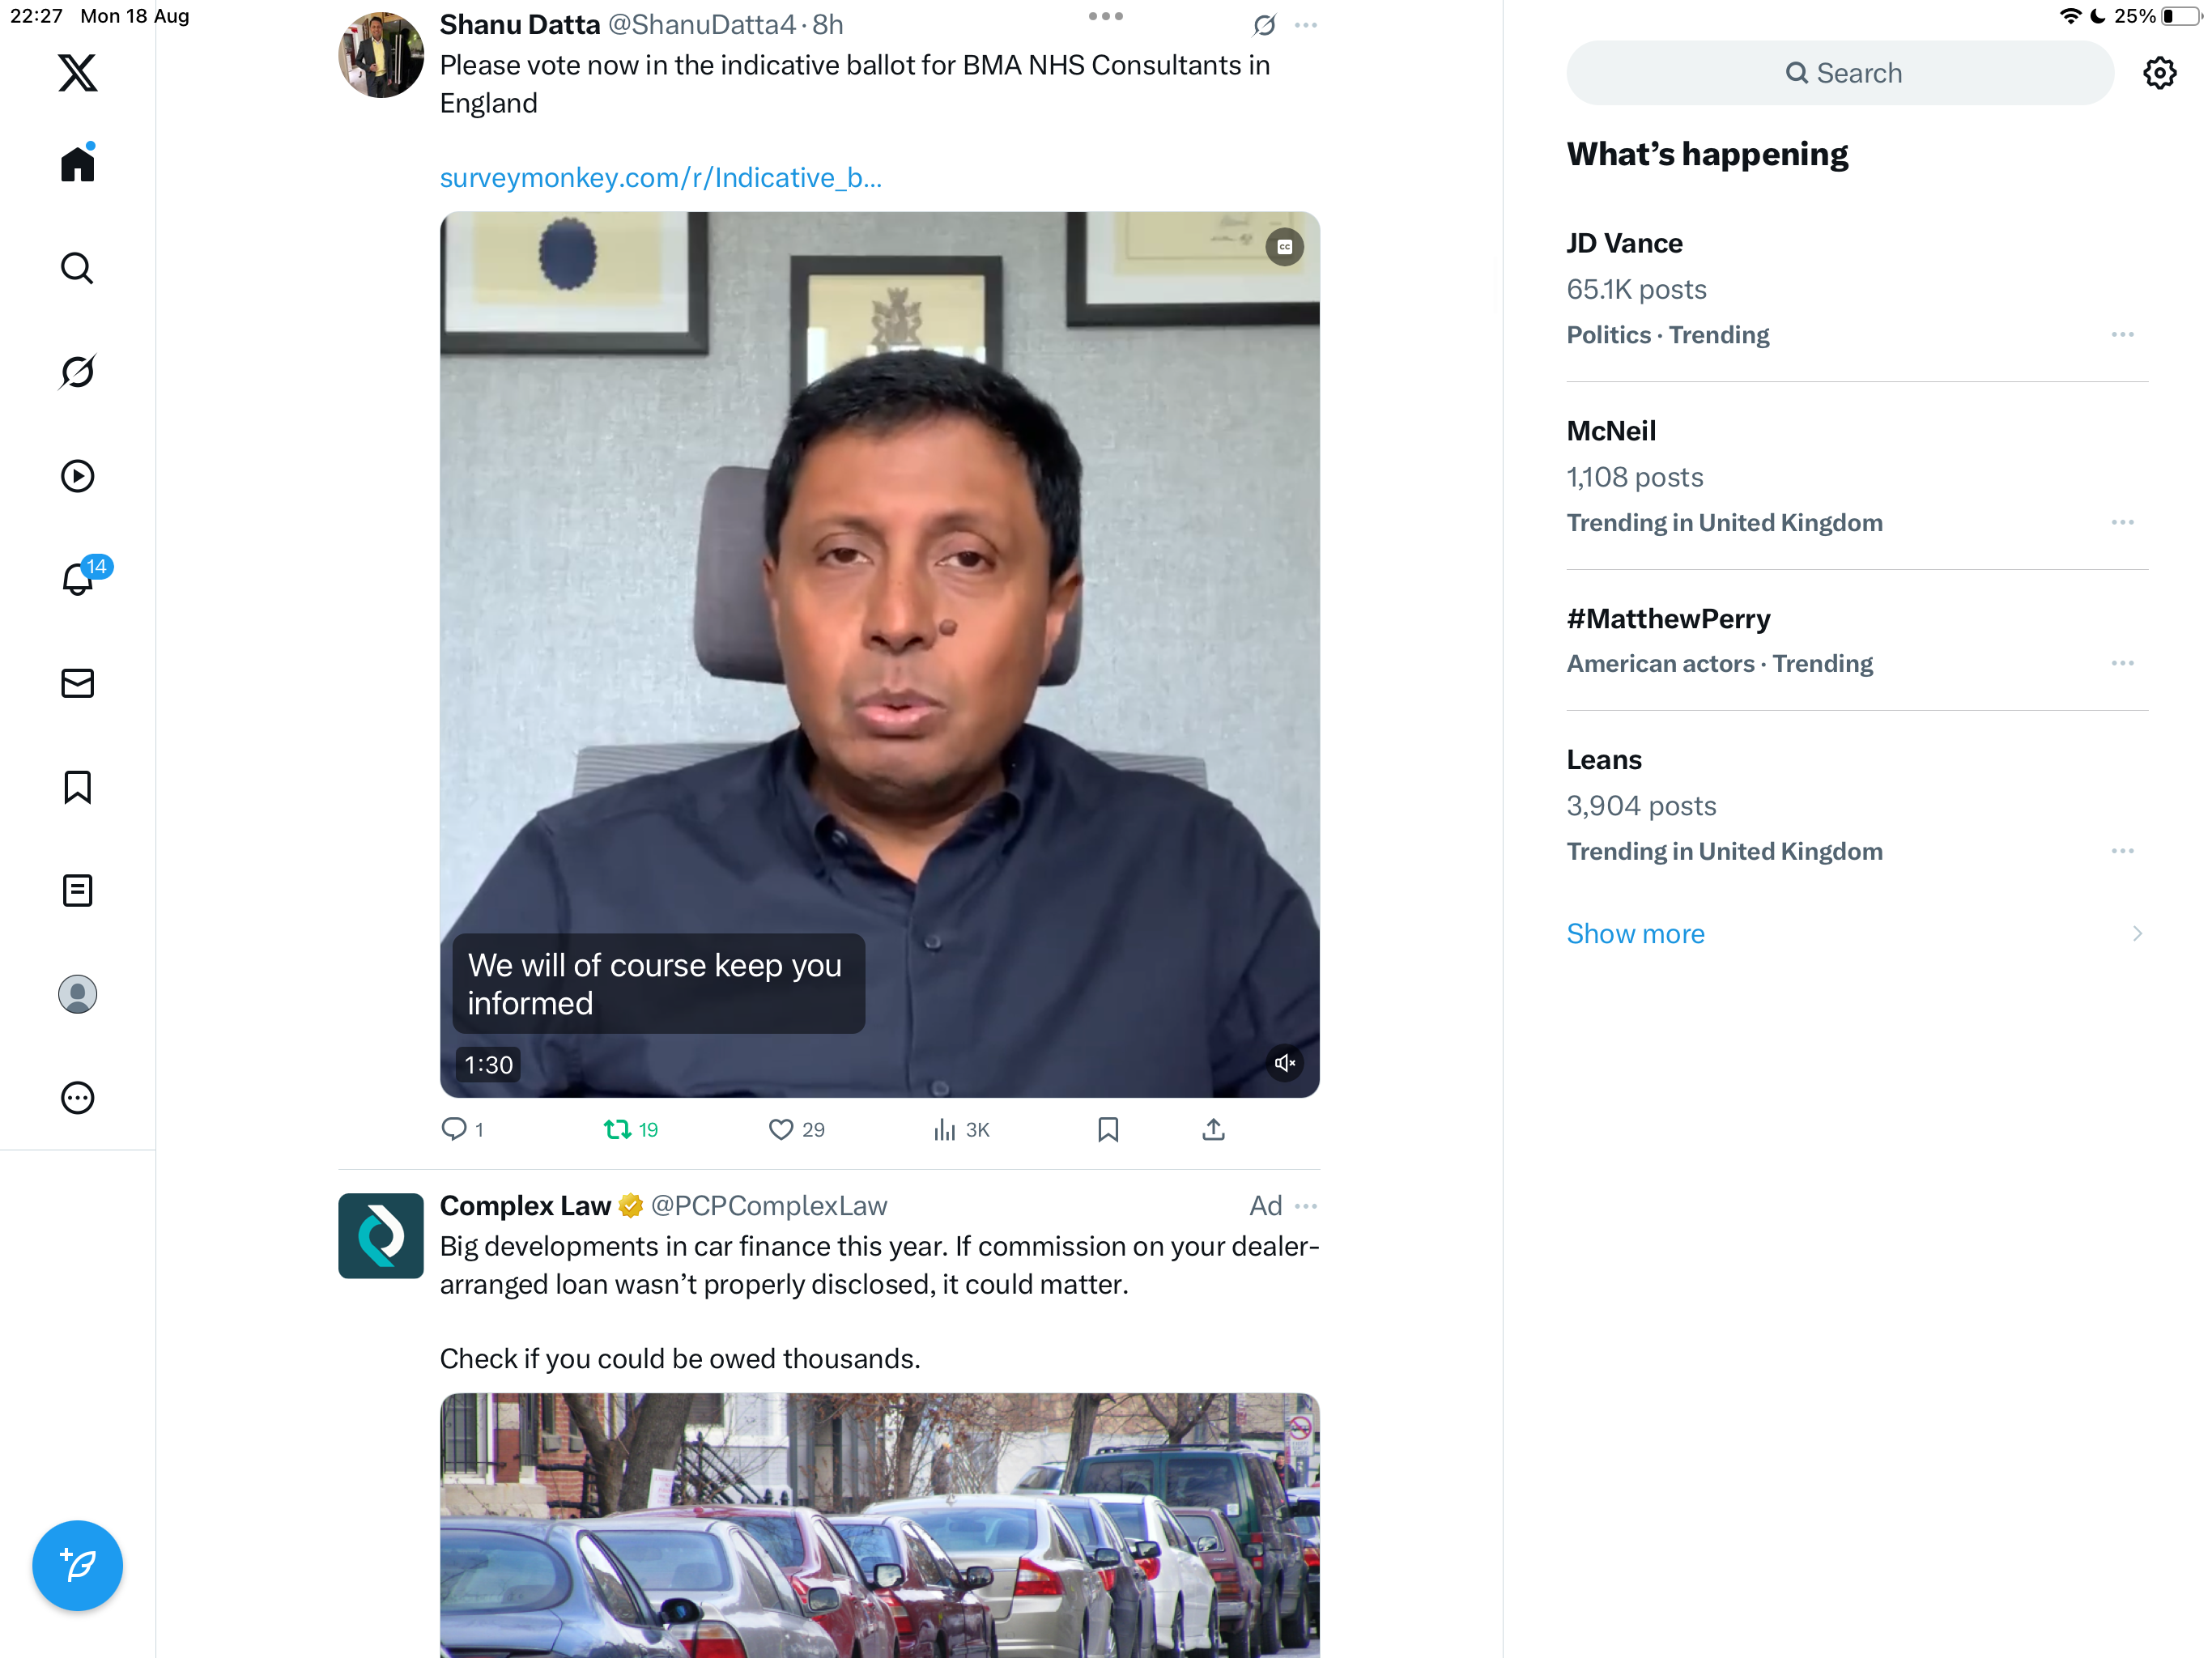Click the compose new post button

point(77,1564)
